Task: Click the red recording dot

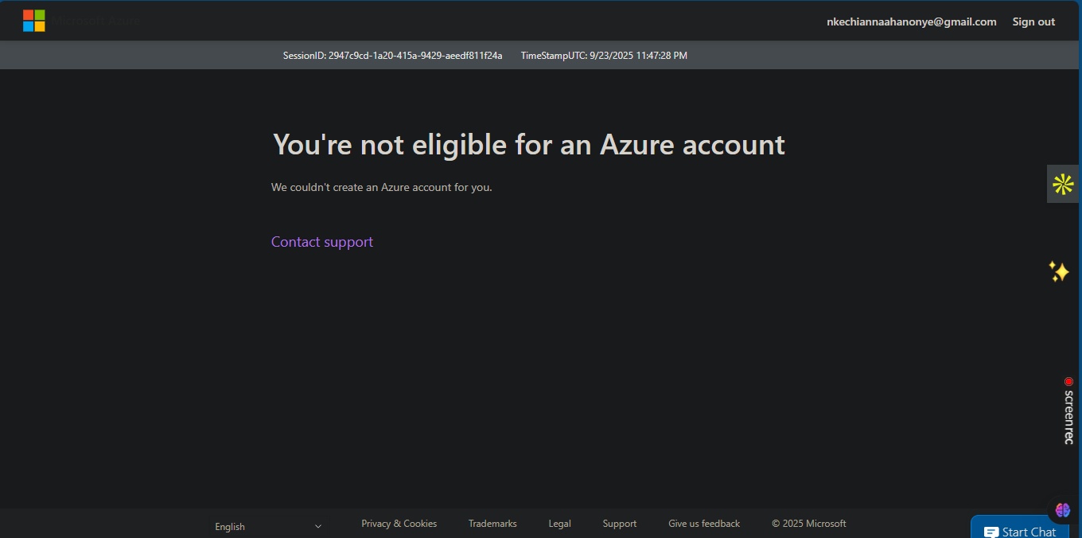Action: [x=1067, y=381]
